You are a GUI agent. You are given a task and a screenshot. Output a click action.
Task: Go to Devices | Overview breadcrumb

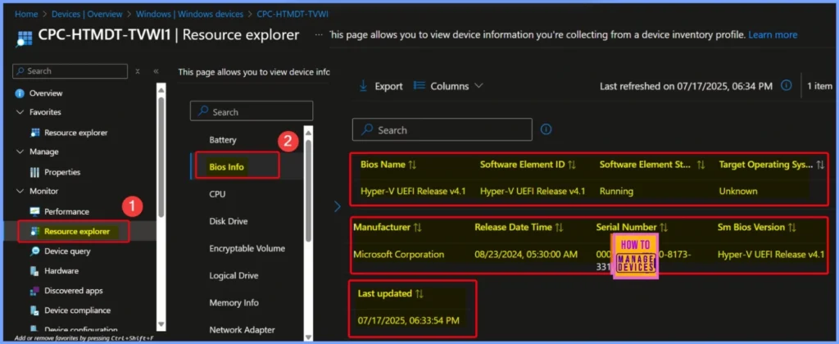tap(86, 15)
